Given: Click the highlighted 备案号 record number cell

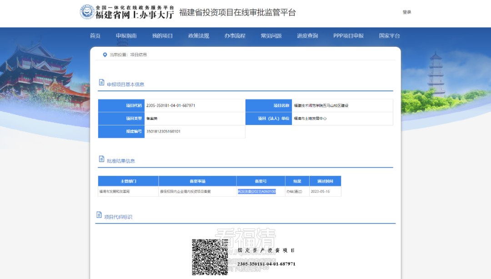Looking at the screenshot, I should tap(257, 191).
